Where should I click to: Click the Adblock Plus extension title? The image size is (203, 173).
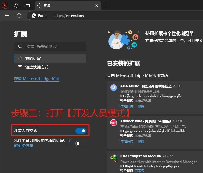pos(146,121)
